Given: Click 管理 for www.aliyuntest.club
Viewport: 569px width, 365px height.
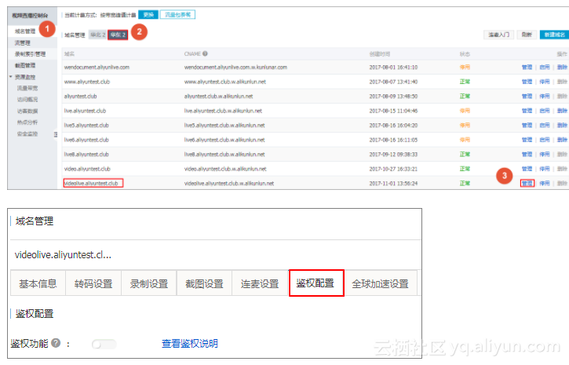Looking at the screenshot, I should pos(527,82).
